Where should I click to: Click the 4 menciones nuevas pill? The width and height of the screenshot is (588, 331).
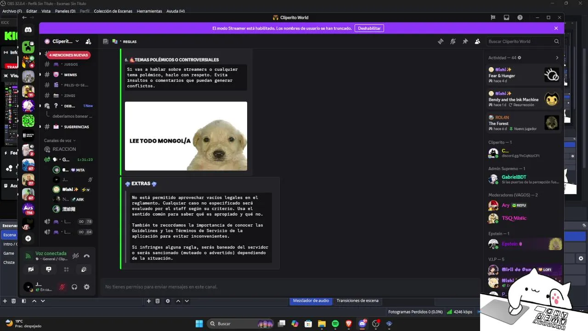(68, 55)
